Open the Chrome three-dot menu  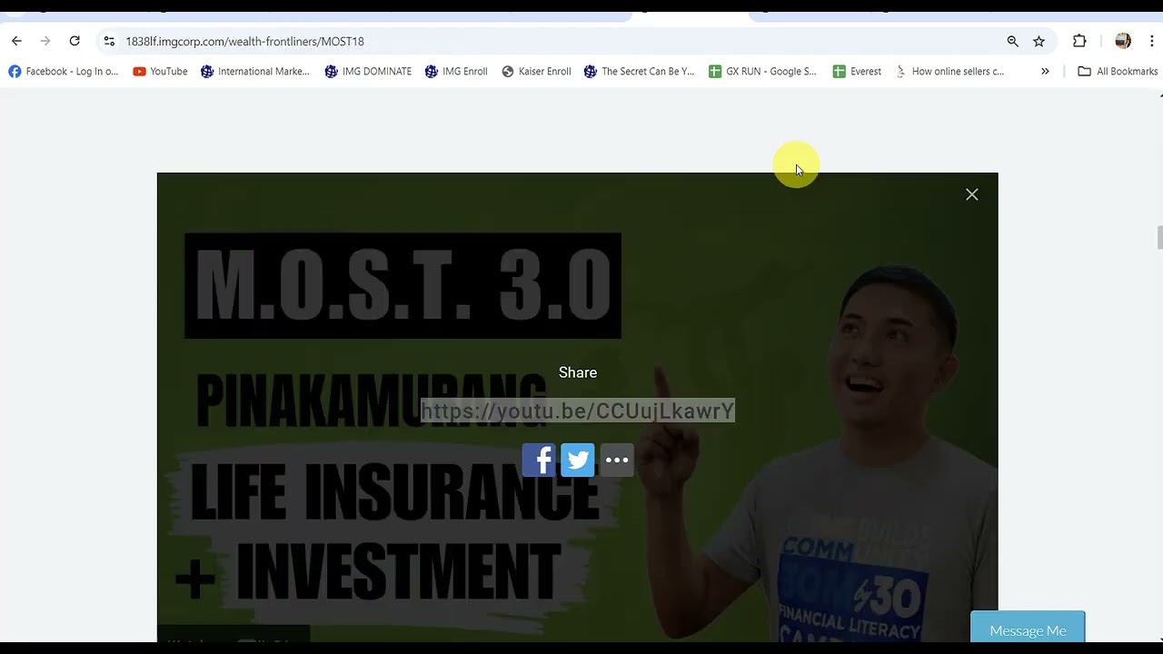coord(1152,41)
